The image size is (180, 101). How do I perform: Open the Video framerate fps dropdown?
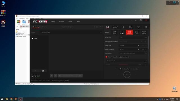click(129, 49)
